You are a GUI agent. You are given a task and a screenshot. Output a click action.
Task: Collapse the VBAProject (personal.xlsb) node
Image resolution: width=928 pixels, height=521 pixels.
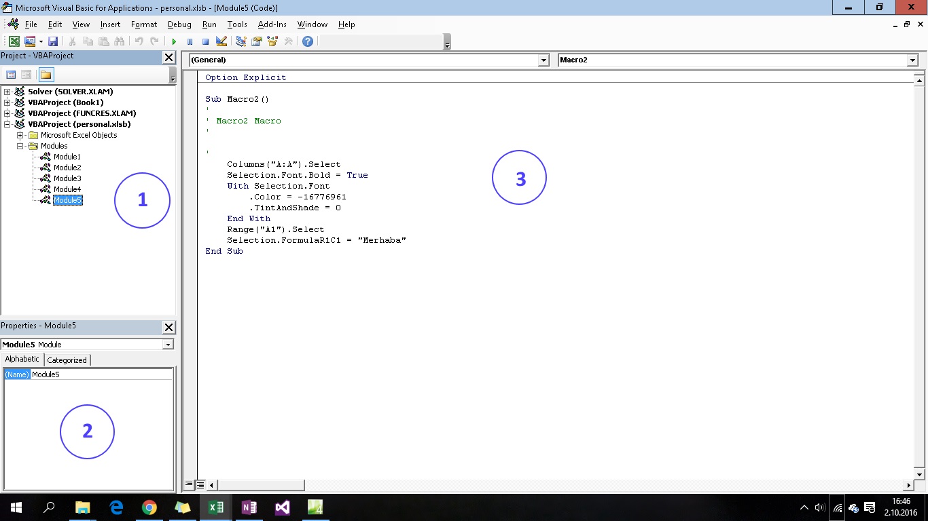(7, 124)
